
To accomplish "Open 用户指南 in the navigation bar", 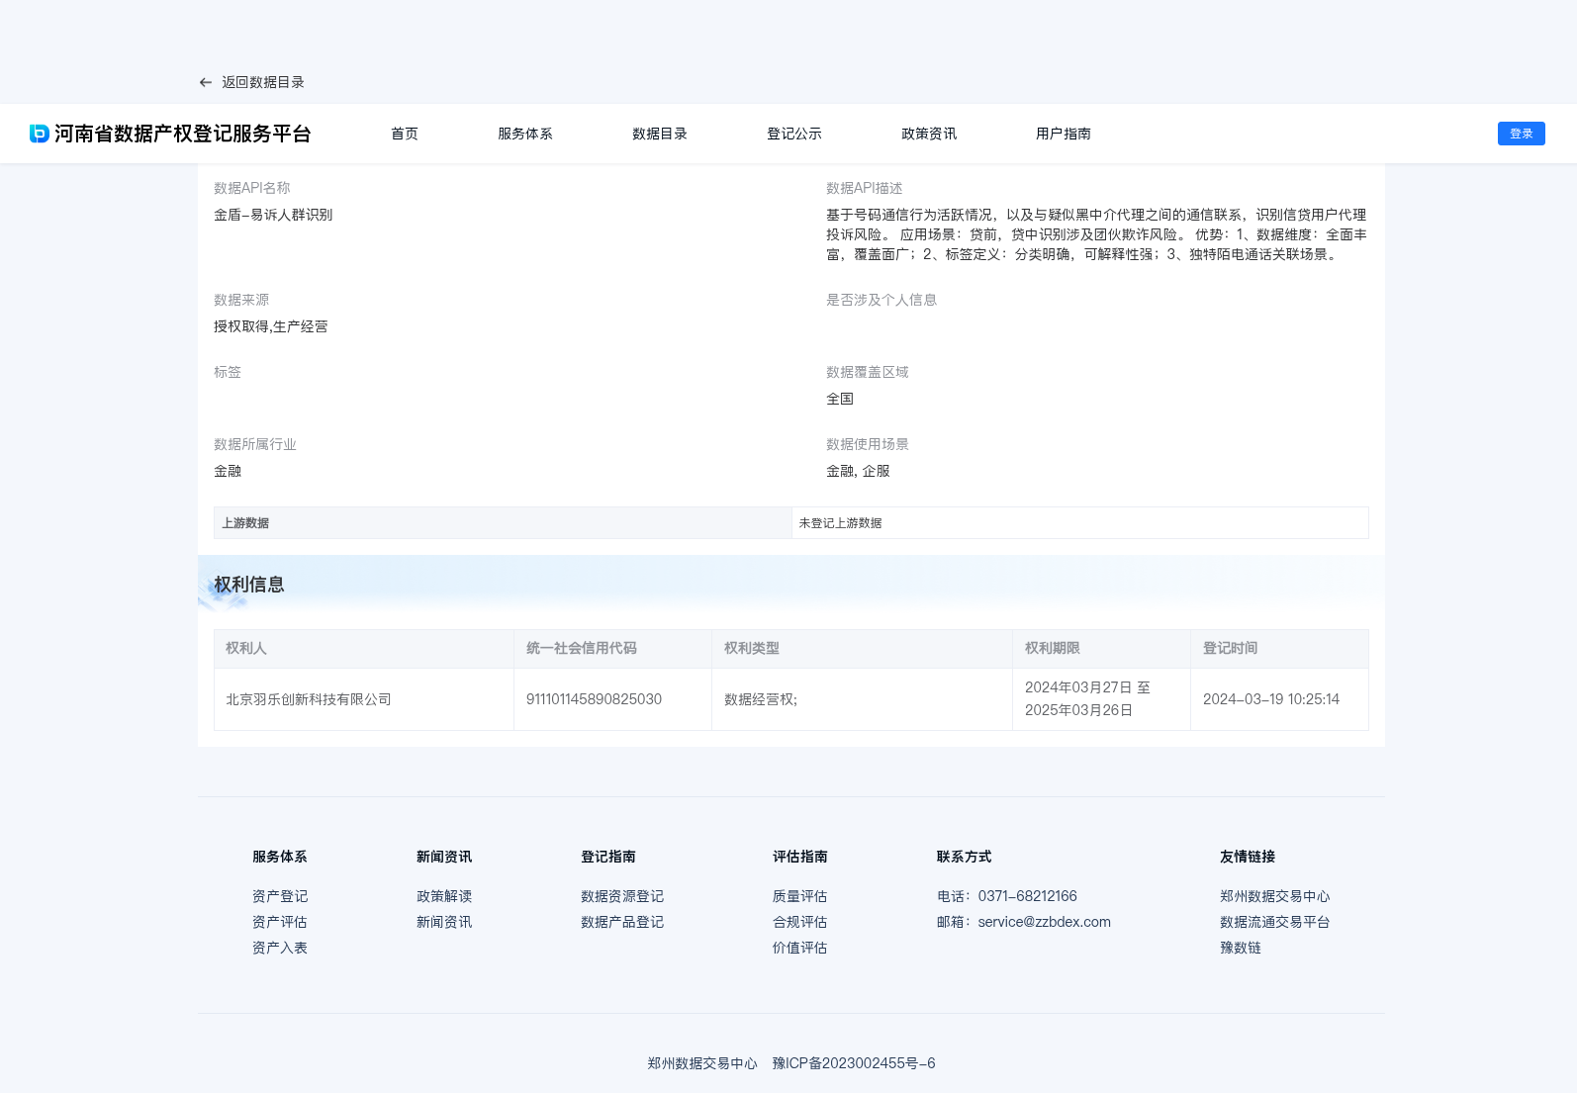I will 1064,134.
